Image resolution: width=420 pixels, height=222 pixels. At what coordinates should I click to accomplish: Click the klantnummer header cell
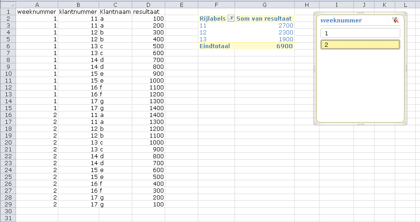[78, 12]
